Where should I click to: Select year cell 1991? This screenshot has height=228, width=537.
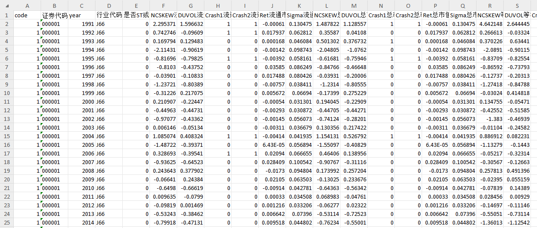point(82,24)
